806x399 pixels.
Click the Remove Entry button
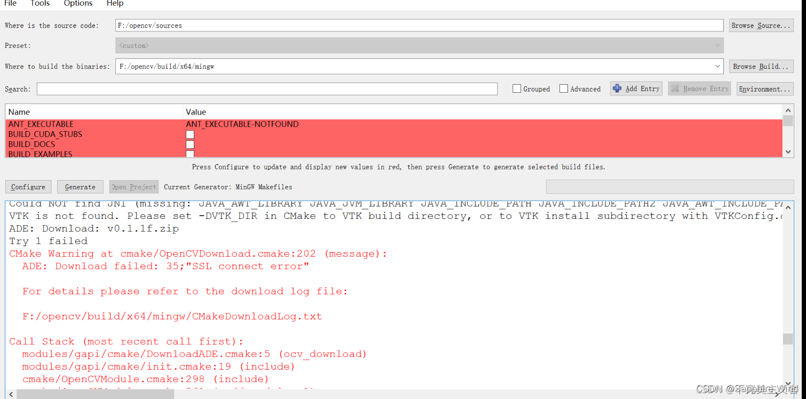(700, 89)
